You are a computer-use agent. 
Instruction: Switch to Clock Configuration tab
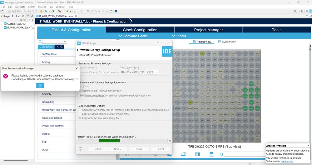[140, 30]
